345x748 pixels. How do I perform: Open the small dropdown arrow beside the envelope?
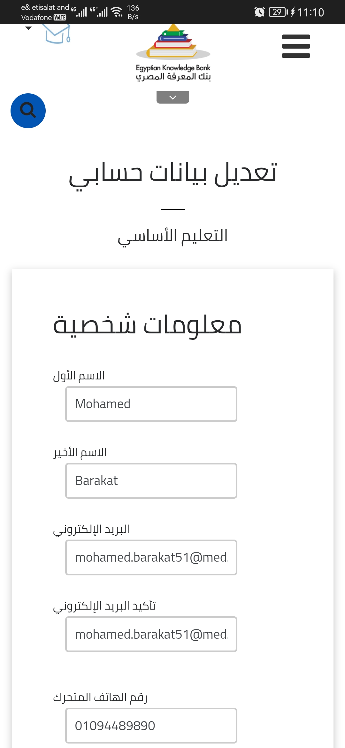click(28, 28)
